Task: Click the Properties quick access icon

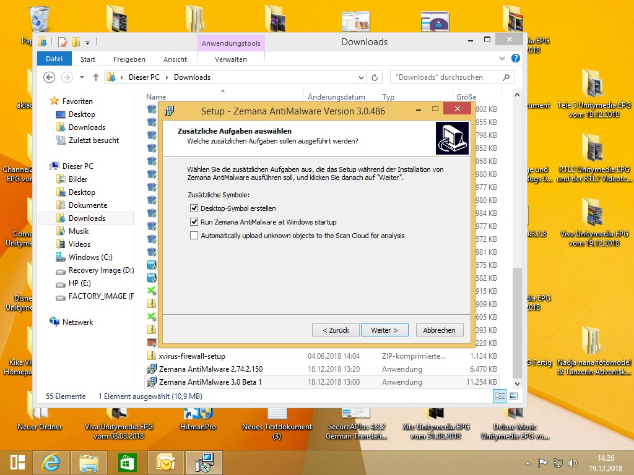Action: click(63, 41)
